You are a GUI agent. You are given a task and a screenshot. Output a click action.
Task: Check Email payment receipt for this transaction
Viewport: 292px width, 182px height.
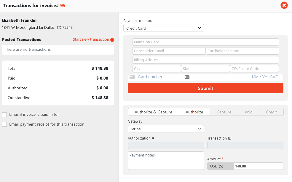pyautogui.click(x=4, y=124)
